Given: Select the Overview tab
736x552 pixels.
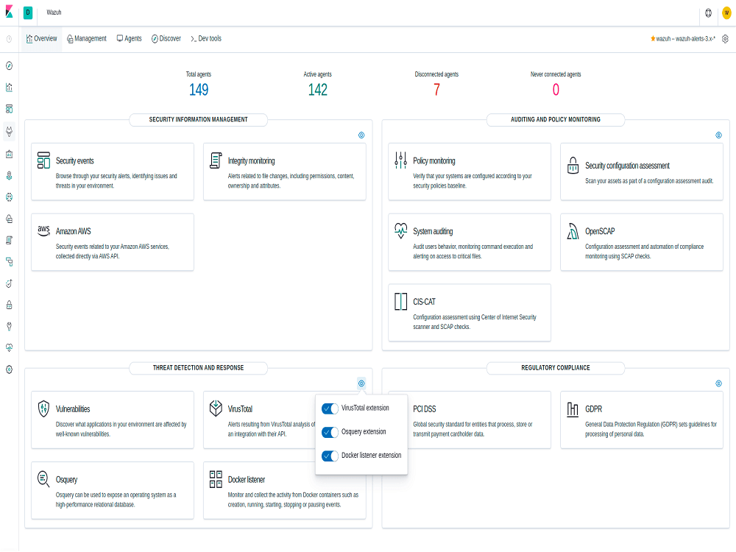Looking at the screenshot, I should (42, 39).
